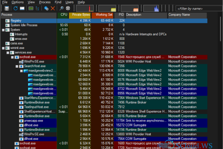
Task: Click the 93.65 CPU value for System Idle Process
Action: (64, 25)
